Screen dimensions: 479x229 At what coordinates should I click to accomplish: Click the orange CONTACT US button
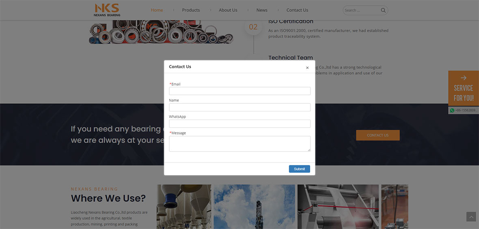[x=378, y=135]
